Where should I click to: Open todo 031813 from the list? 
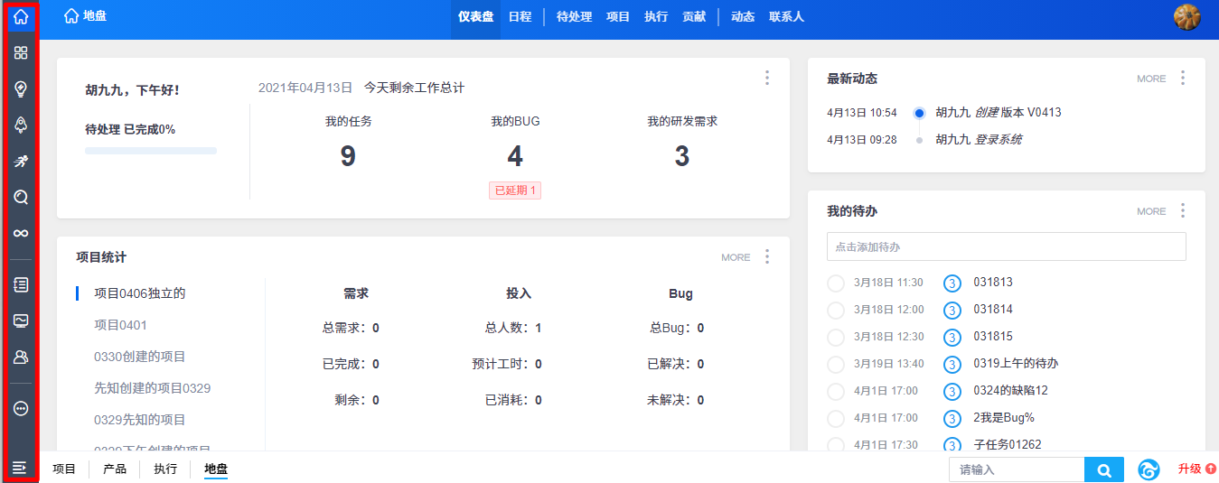point(993,283)
